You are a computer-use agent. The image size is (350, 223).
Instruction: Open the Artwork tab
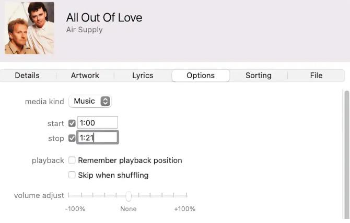(x=85, y=76)
